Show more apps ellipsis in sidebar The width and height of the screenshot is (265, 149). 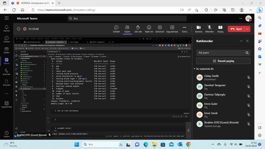click(7, 94)
